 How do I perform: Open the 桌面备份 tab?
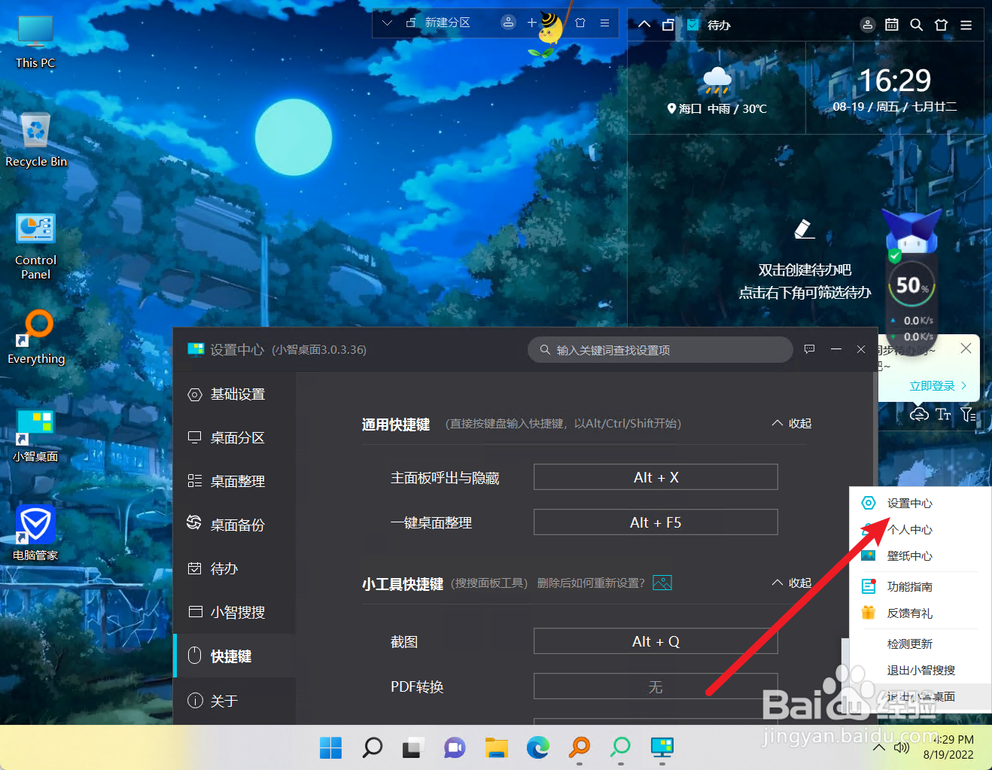click(235, 525)
